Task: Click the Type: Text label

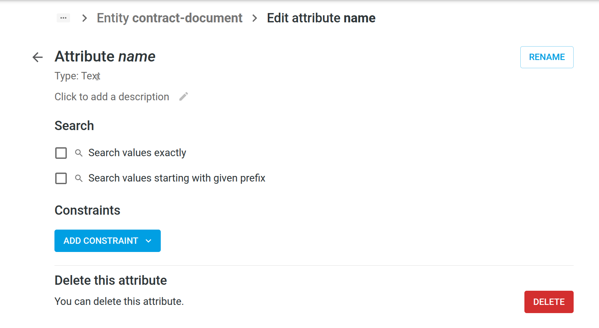Action: [x=77, y=76]
